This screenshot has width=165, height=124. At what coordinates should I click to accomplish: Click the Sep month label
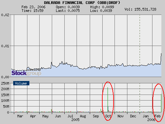click(96, 116)
